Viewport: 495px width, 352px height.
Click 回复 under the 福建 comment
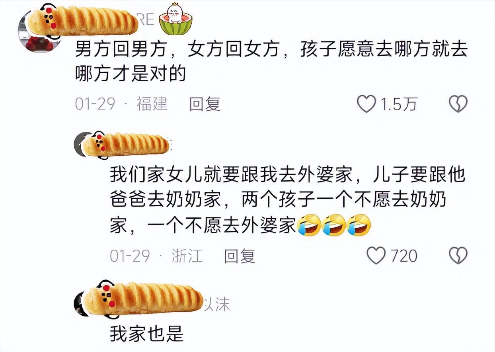pos(205,104)
